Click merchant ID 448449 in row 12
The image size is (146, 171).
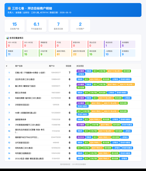[x=56, y=143]
